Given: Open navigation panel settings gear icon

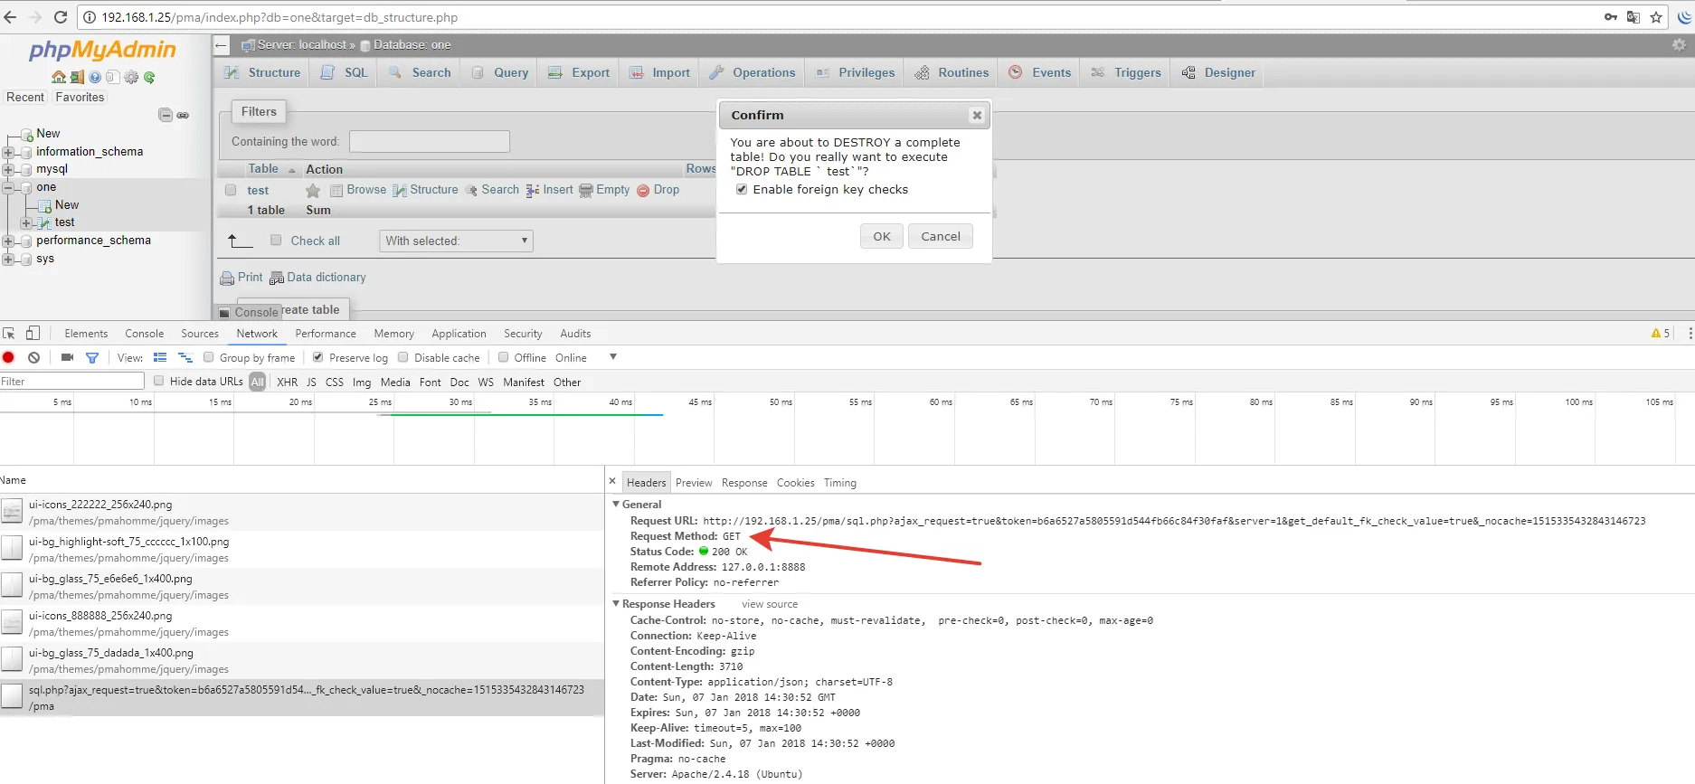Looking at the screenshot, I should click(x=131, y=77).
